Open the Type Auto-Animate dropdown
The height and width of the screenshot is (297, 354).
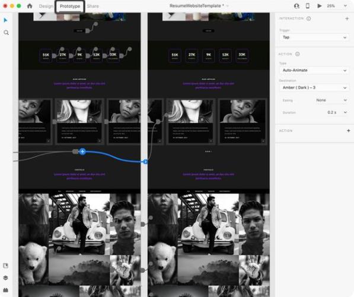click(314, 70)
